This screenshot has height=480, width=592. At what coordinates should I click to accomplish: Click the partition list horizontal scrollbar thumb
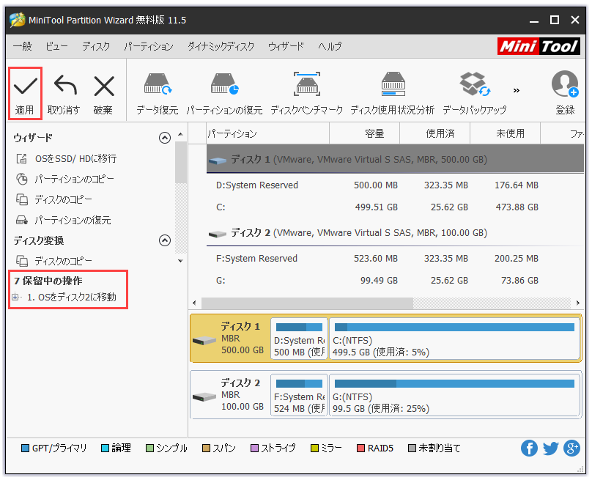tap(307, 303)
